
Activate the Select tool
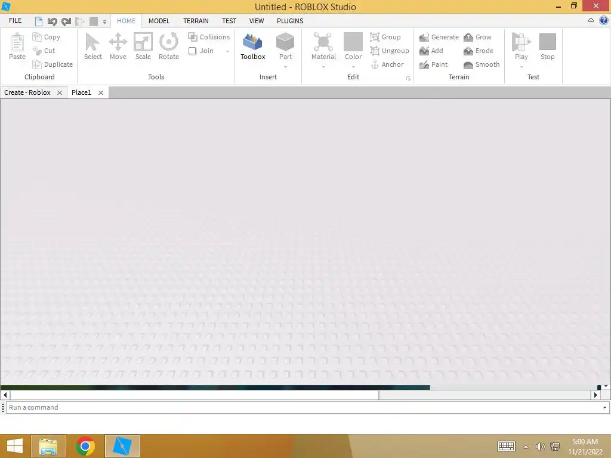[x=92, y=47]
